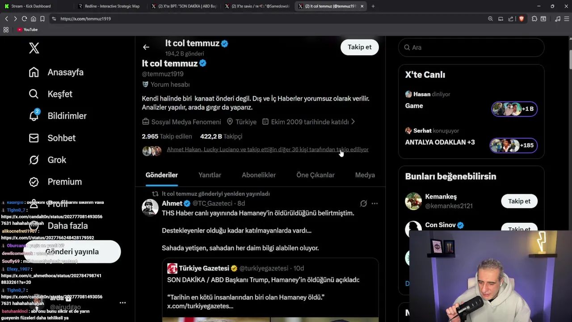Click the X logo in the sidebar
The image size is (572, 322).
(34, 48)
